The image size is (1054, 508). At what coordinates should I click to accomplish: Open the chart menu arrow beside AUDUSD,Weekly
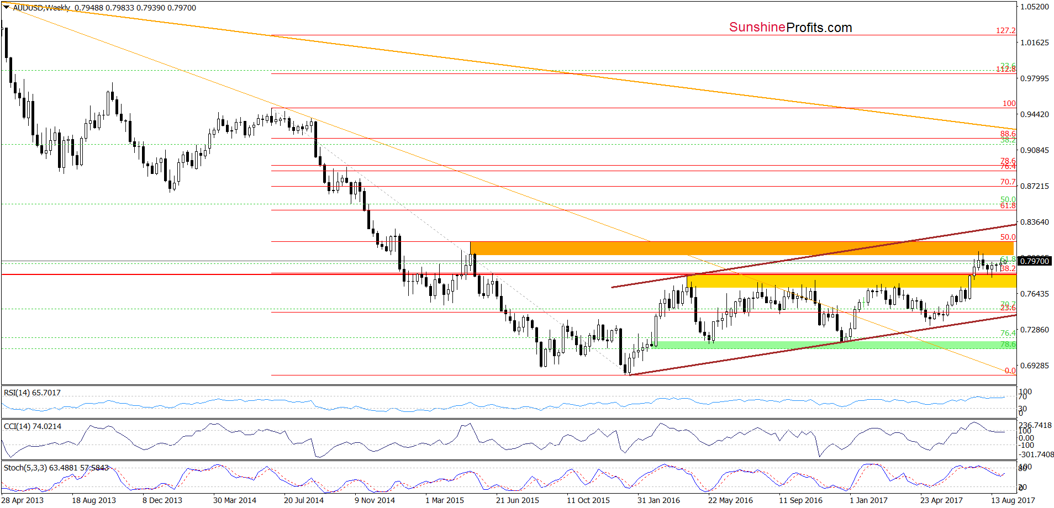pyautogui.click(x=7, y=8)
